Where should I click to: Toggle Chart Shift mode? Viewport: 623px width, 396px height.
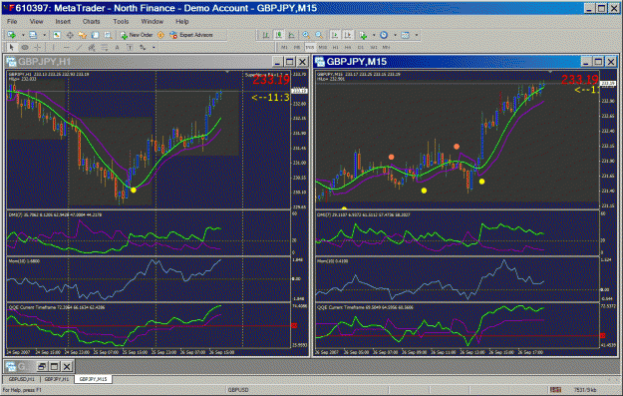(x=348, y=35)
